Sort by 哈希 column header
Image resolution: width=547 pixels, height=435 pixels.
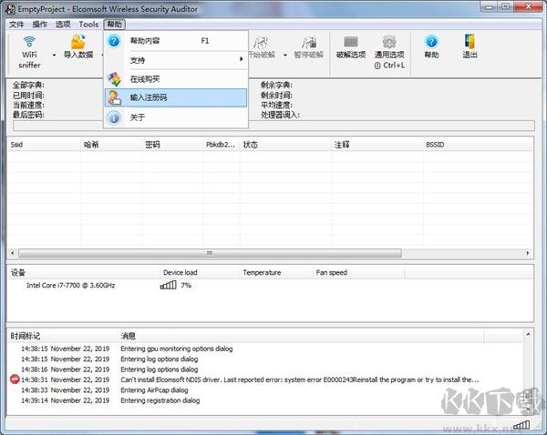tap(111, 145)
